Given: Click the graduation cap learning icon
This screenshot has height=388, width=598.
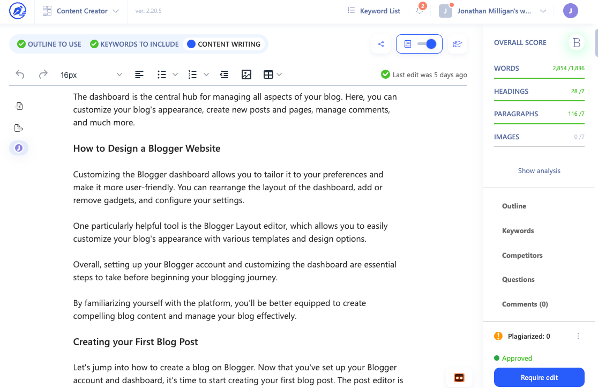Looking at the screenshot, I should (458, 44).
